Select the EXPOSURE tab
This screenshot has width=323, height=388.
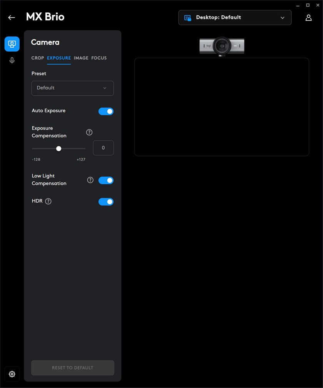click(59, 58)
